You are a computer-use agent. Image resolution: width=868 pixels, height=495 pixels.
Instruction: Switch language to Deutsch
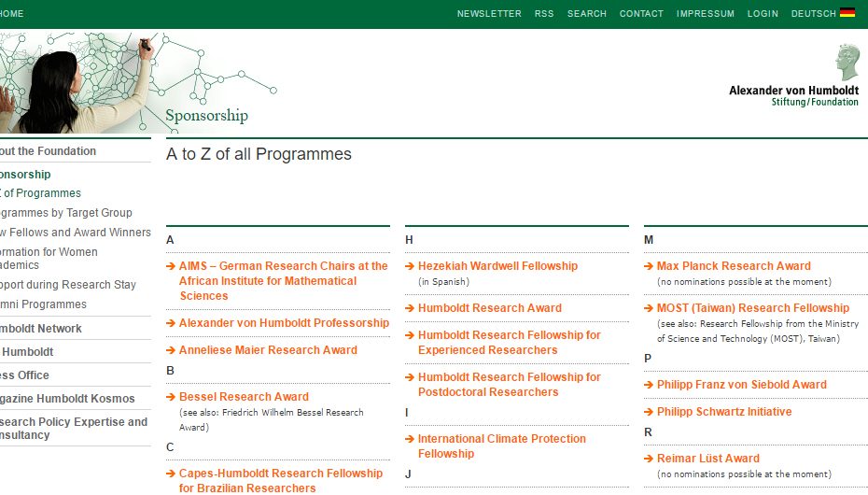coord(813,13)
